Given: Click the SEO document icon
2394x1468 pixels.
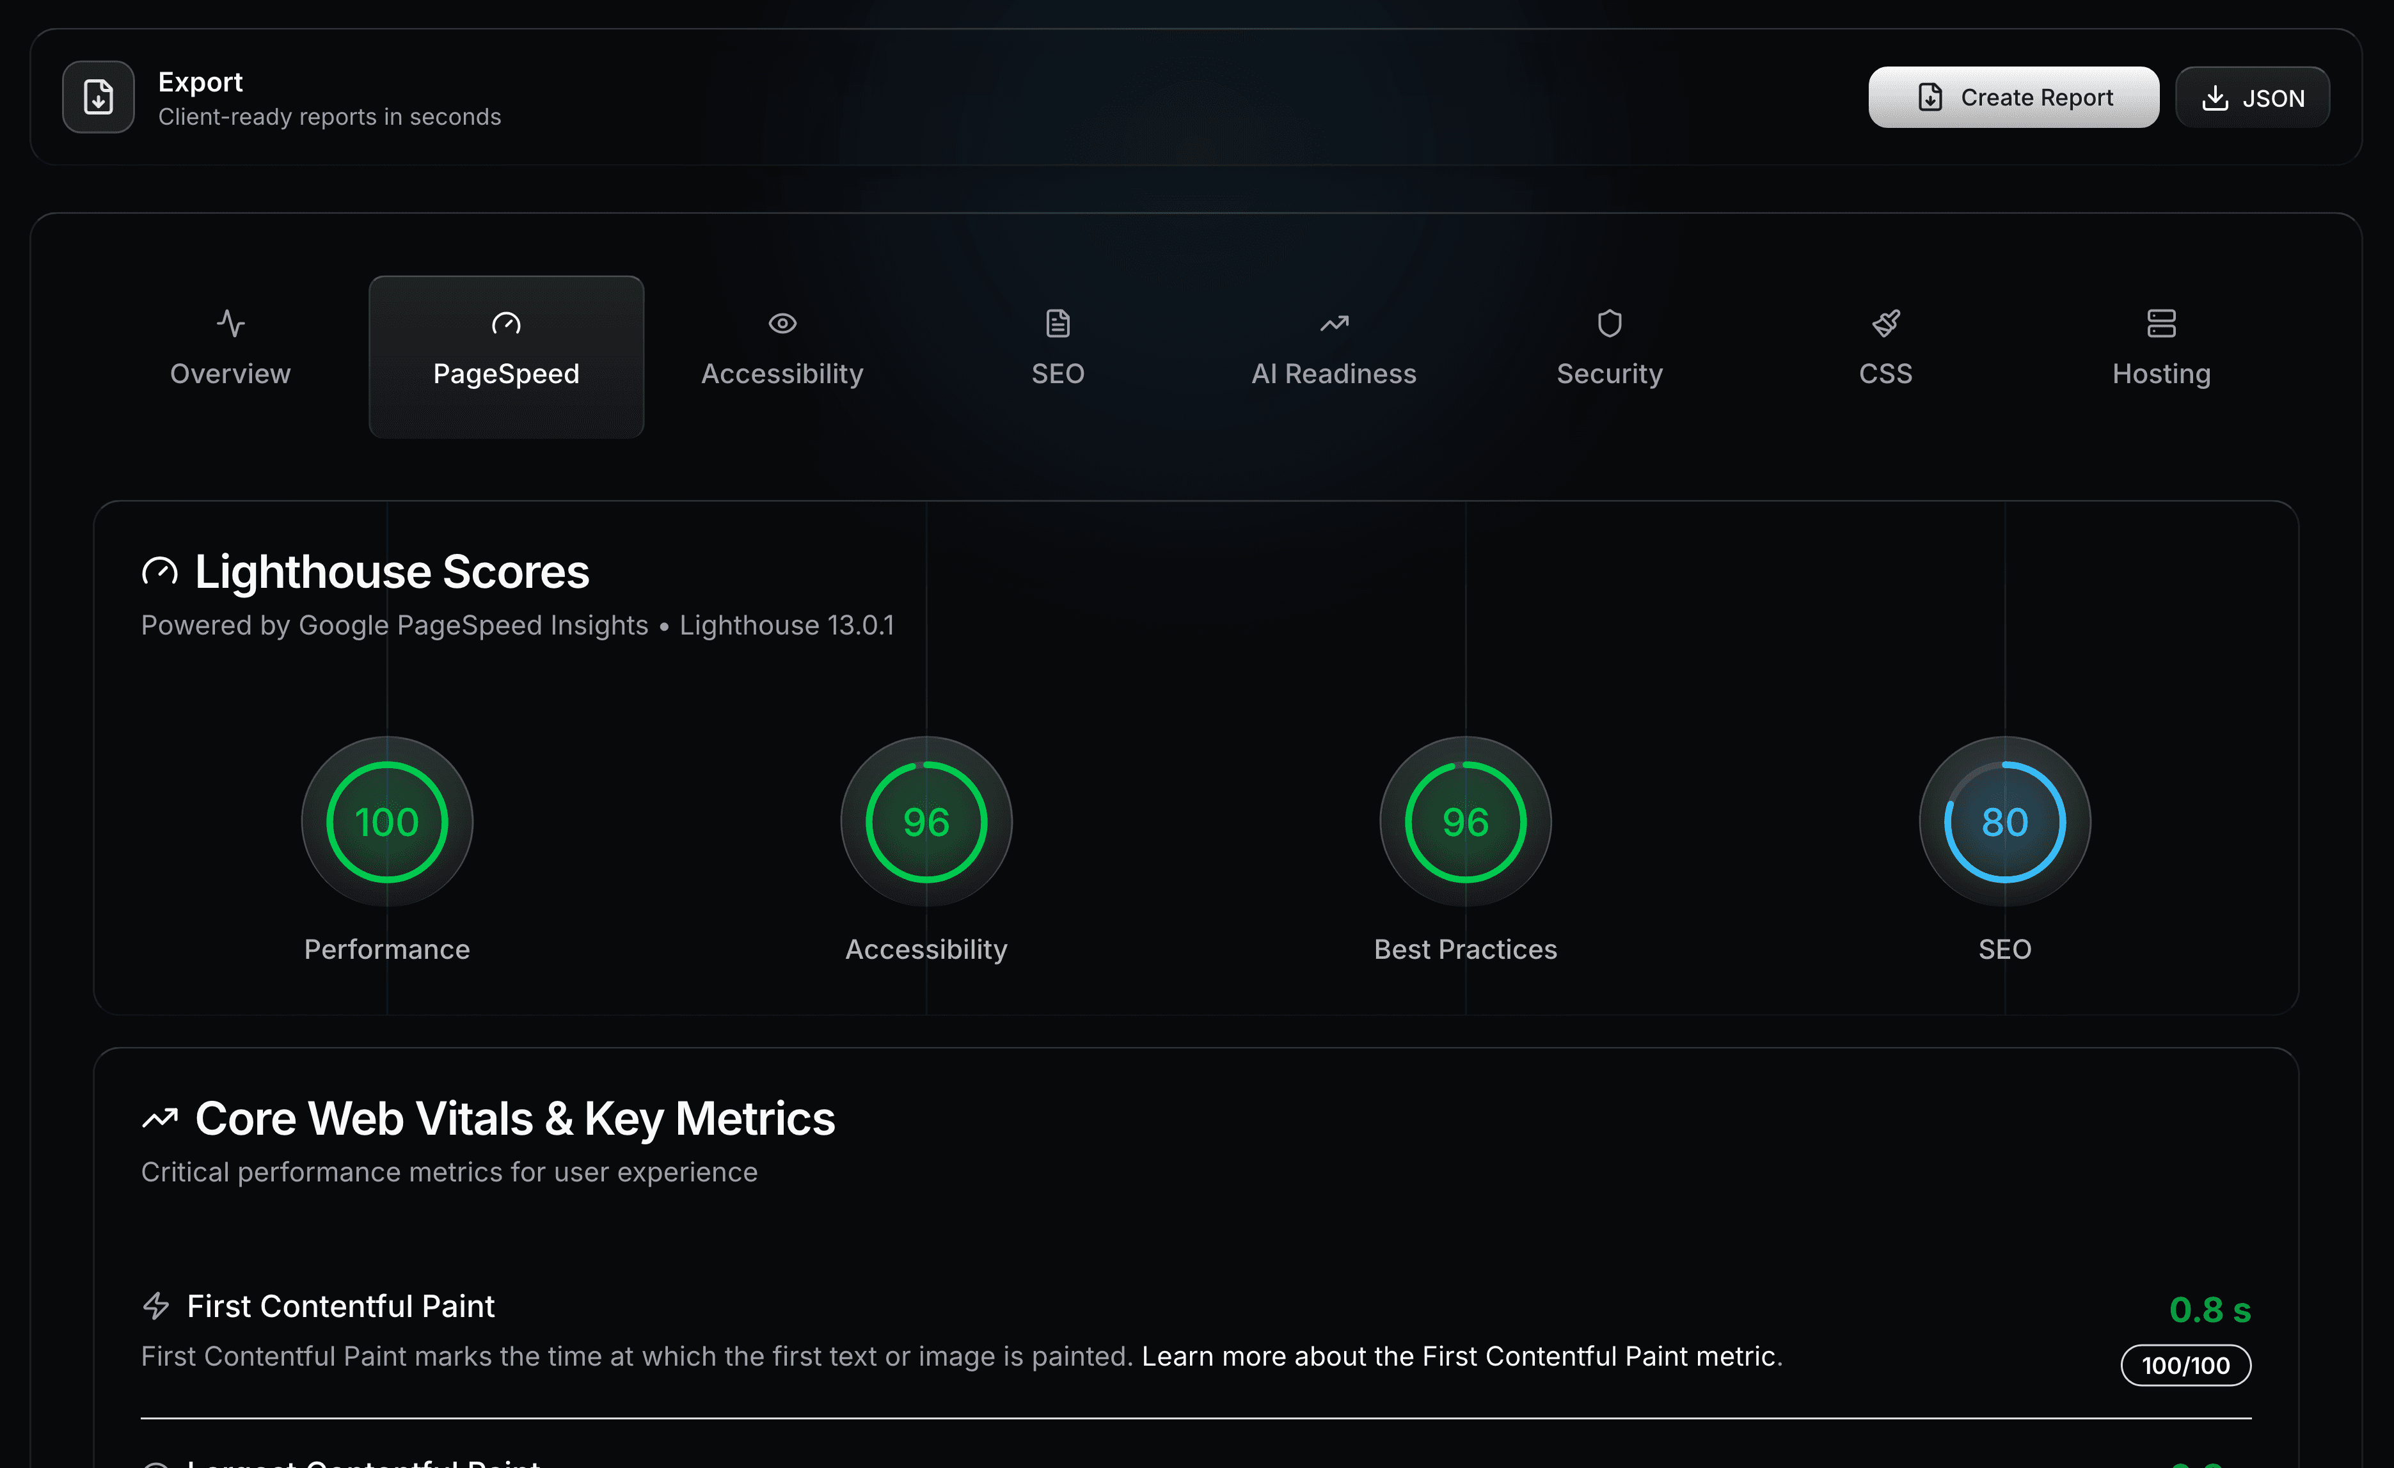Looking at the screenshot, I should coord(1058,322).
